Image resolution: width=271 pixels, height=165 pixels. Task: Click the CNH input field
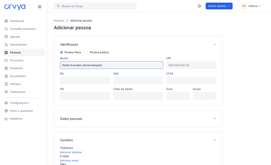pos(138,80)
